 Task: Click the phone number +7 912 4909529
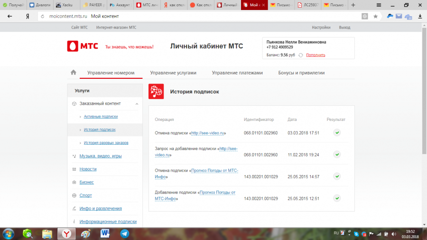279,47
